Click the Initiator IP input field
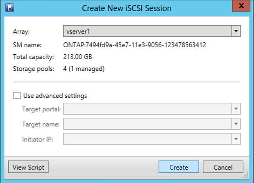This screenshot has height=183, width=254. click(x=147, y=139)
